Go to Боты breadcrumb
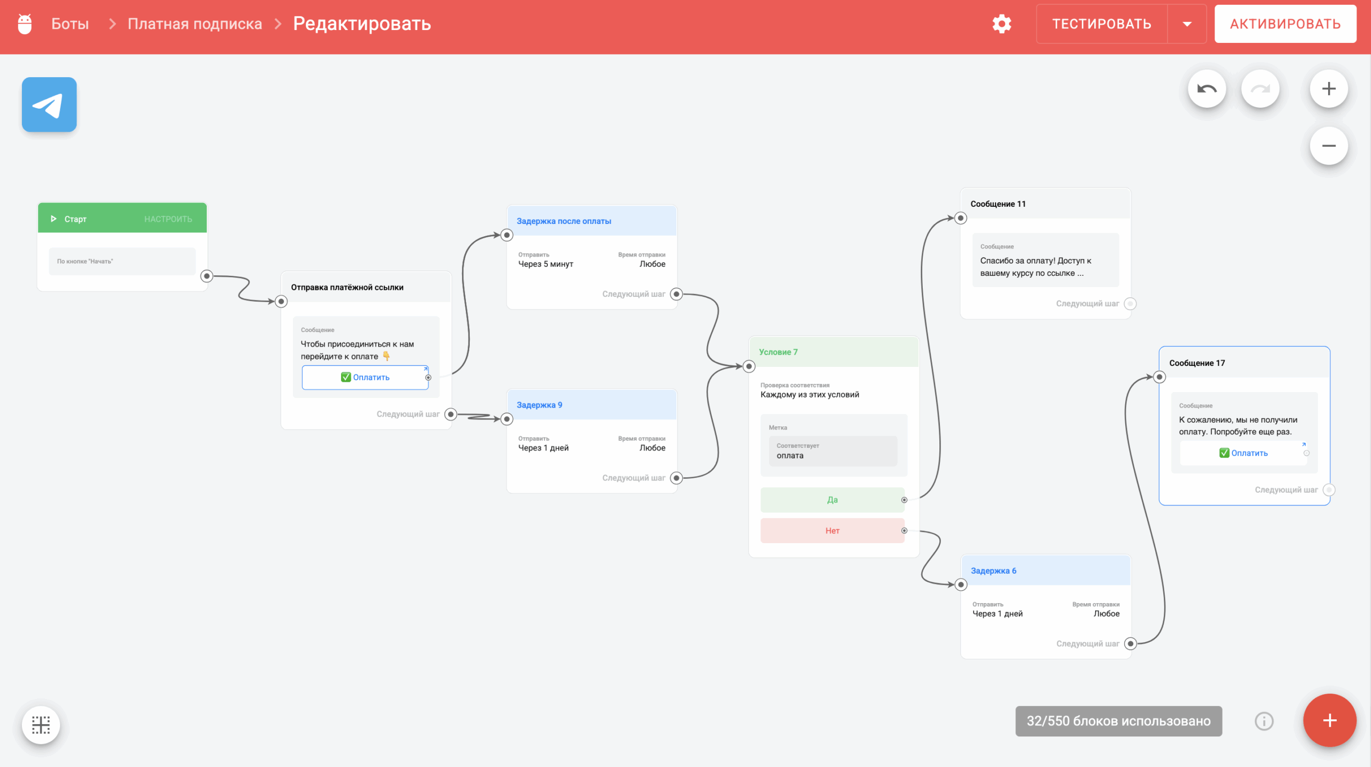Viewport: 1371px width, 767px height. click(x=70, y=24)
